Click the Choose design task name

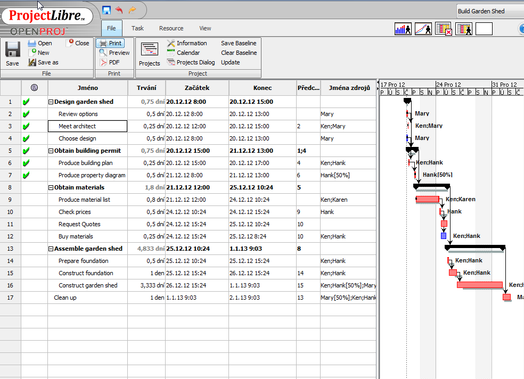click(77, 138)
